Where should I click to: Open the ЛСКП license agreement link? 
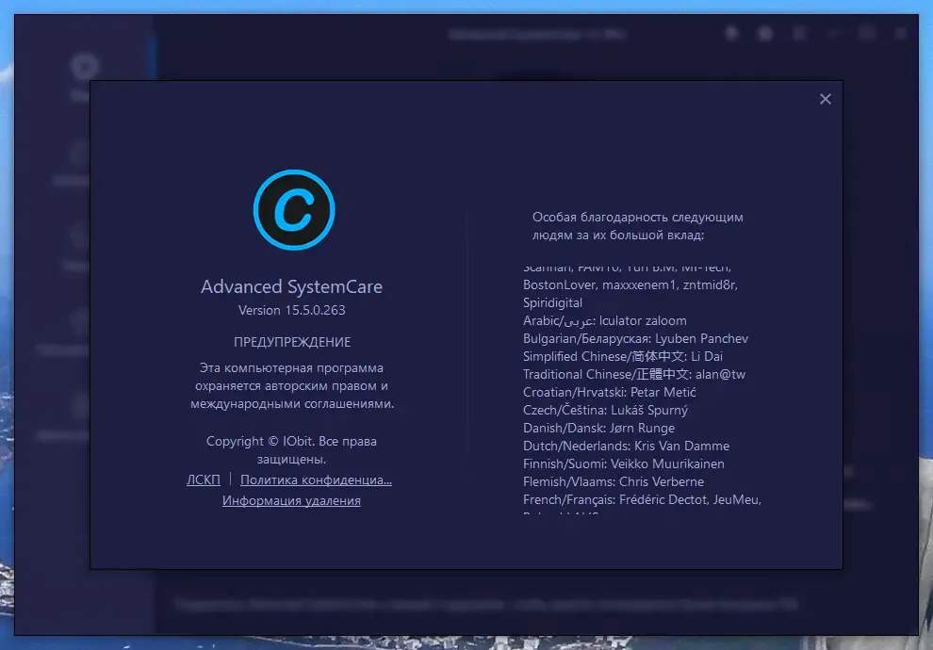point(204,479)
